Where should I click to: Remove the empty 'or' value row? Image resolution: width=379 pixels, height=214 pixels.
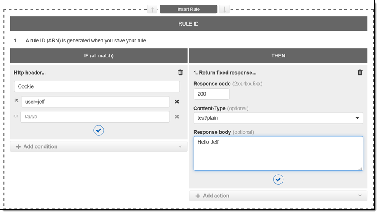tap(177, 117)
